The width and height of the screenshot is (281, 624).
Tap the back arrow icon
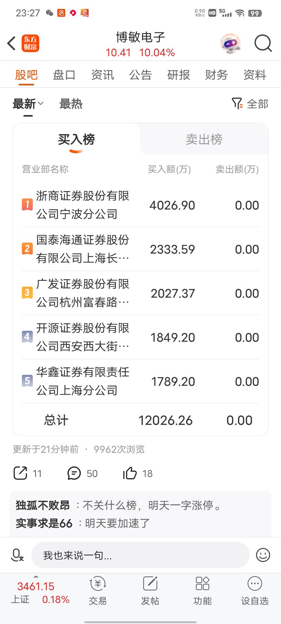click(x=12, y=43)
